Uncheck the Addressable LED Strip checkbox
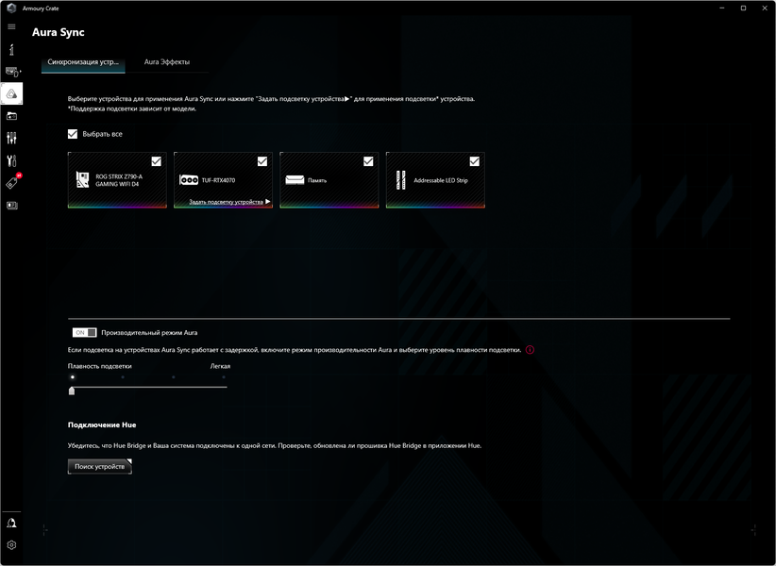 coord(474,161)
